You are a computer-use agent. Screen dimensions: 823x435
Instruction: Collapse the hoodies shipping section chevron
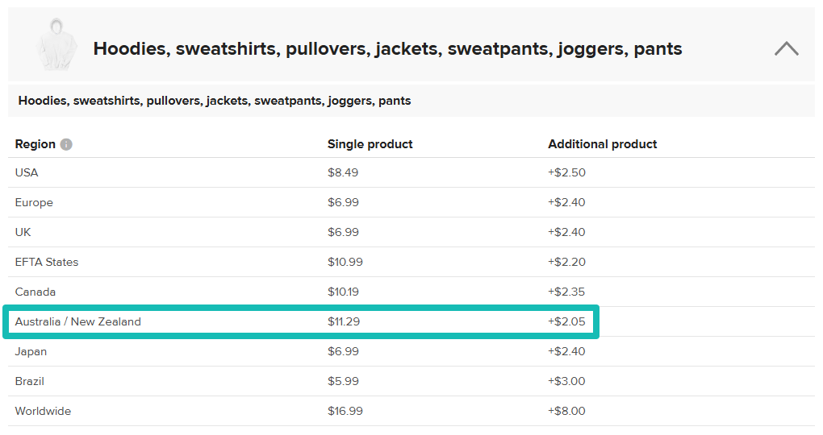pos(786,48)
